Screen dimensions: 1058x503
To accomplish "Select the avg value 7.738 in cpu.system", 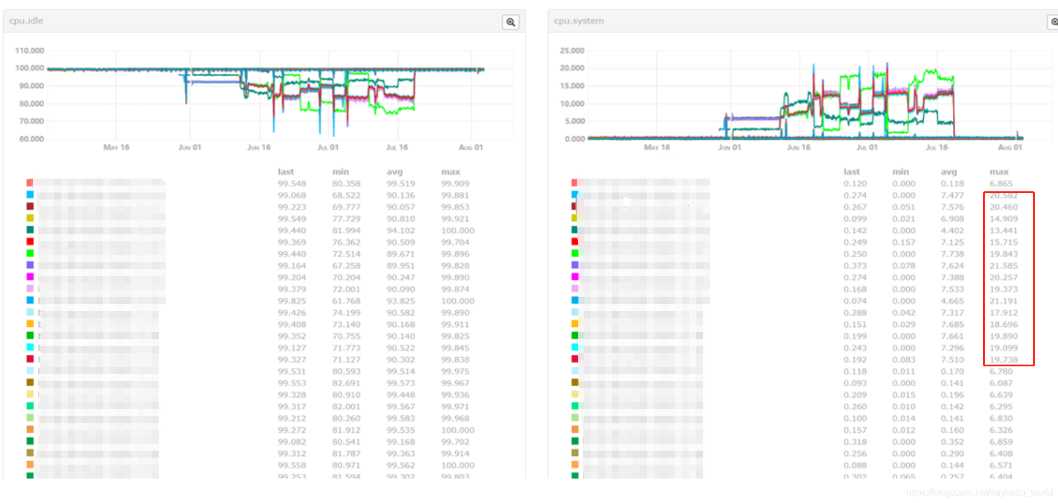I will (952, 254).
